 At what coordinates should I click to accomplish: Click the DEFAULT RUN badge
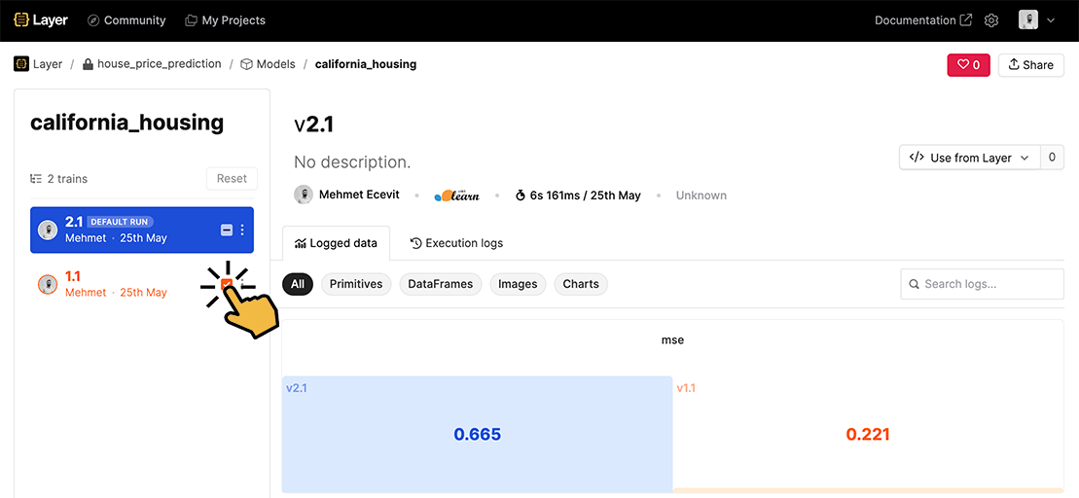[x=121, y=222]
